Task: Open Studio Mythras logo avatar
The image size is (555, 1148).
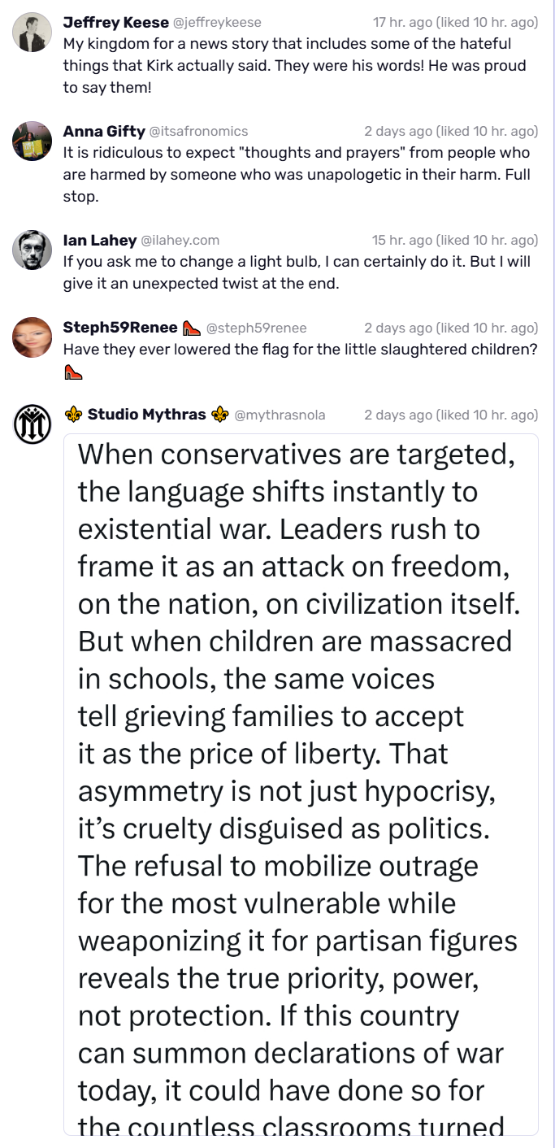Action: pyautogui.click(x=33, y=425)
